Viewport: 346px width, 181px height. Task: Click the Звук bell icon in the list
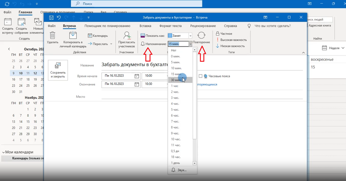(x=174, y=170)
